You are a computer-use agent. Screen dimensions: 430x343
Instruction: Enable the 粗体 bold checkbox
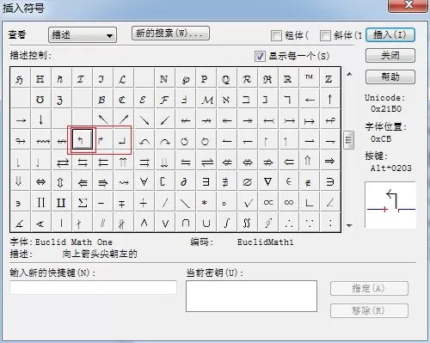276,35
